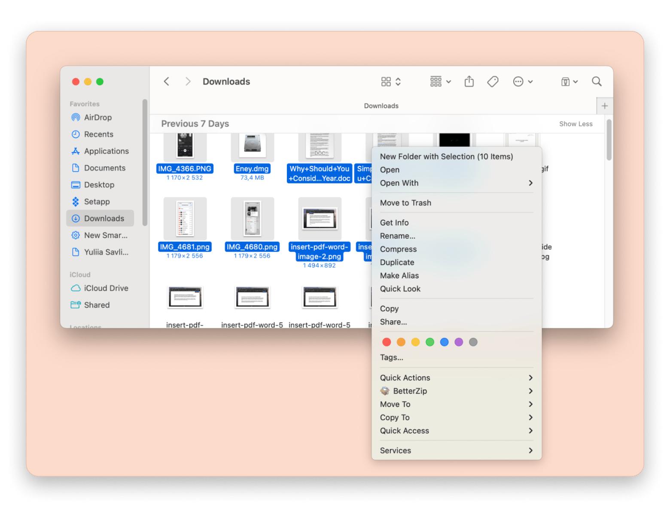Viewport: 670px width, 511px height.
Task: Switch the icon view mode selector
Action: pos(391,82)
